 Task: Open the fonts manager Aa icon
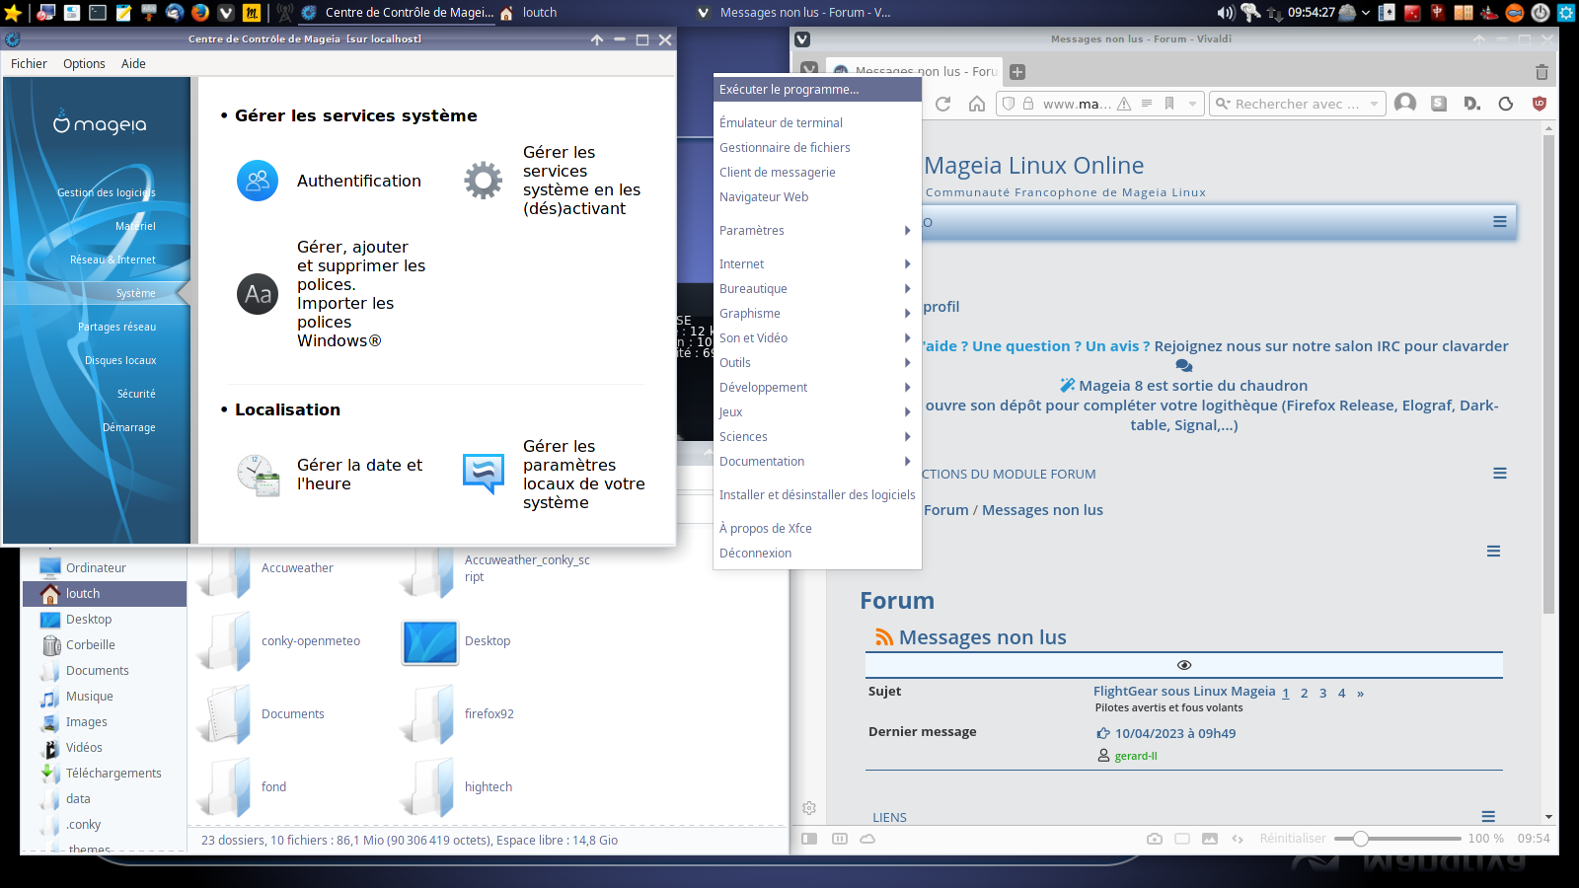(x=258, y=294)
